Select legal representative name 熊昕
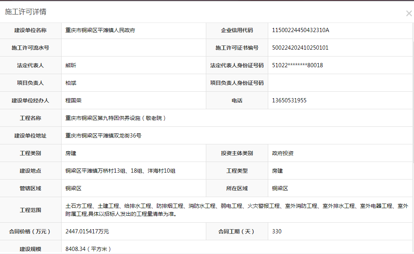 [x=71, y=65]
